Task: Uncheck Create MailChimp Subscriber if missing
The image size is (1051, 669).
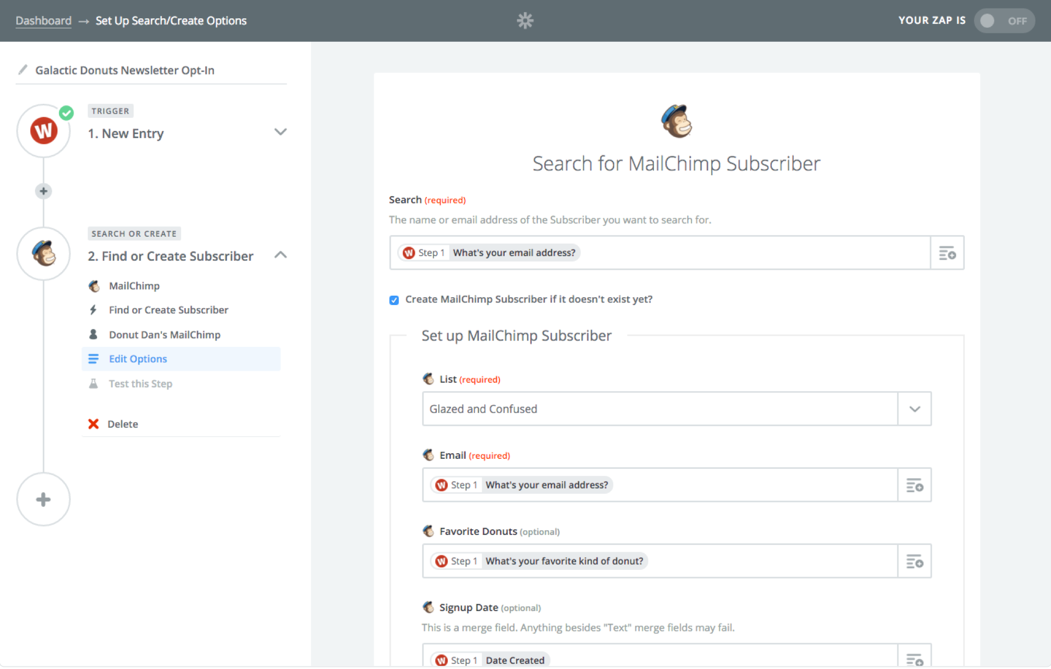Action: [394, 300]
